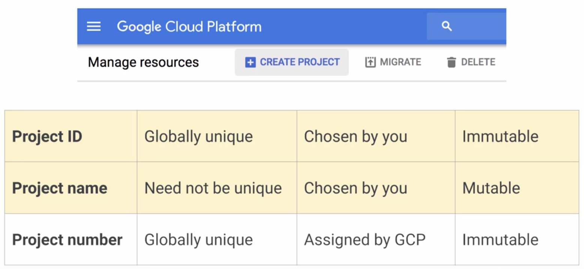Click Immutable in Project ID row
This screenshot has width=584, height=269.
click(517, 136)
